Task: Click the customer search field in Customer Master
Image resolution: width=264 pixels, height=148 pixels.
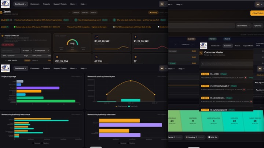Action: pyautogui.click(x=227, y=64)
